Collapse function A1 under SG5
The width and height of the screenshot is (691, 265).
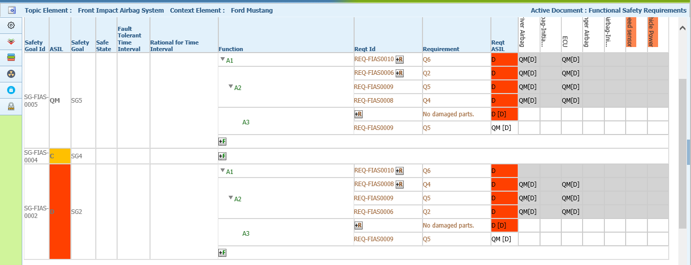(222, 60)
